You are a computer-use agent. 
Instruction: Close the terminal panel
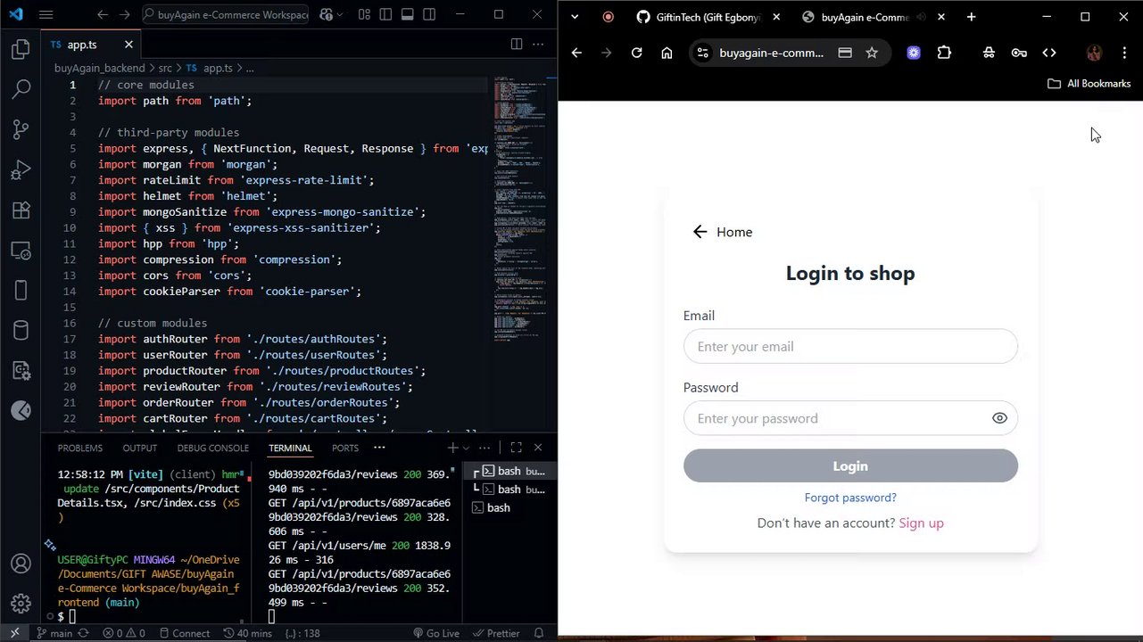point(538,448)
